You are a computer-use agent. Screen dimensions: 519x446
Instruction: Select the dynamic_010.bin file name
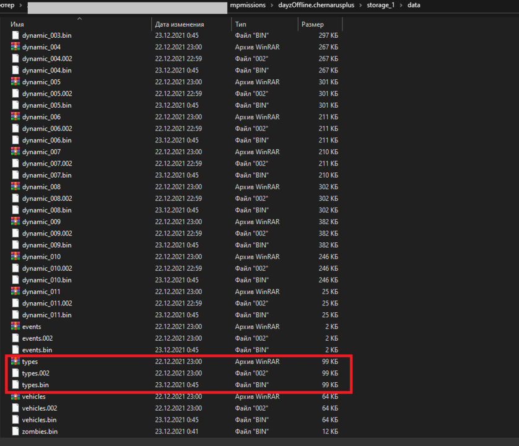click(x=46, y=280)
